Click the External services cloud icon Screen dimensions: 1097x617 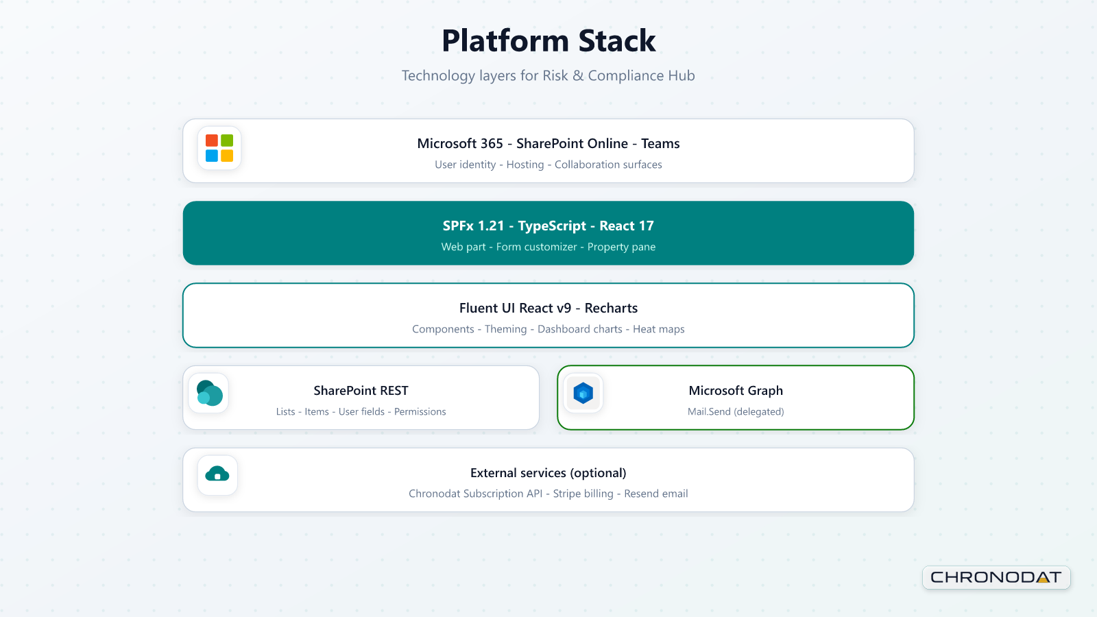pos(217,475)
